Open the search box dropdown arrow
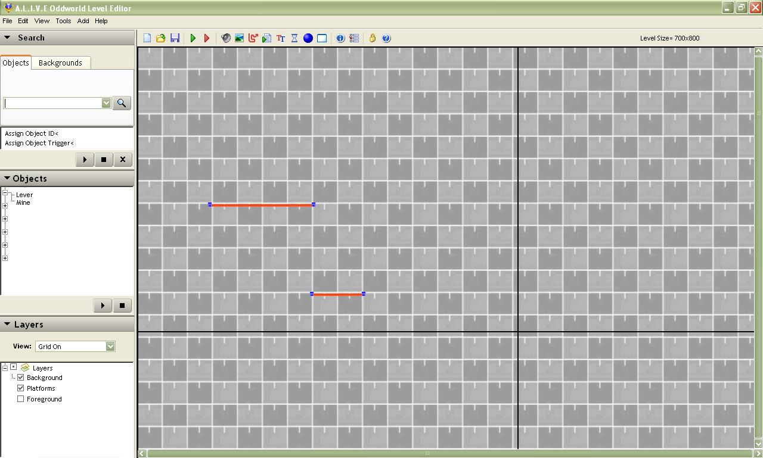 [106, 103]
